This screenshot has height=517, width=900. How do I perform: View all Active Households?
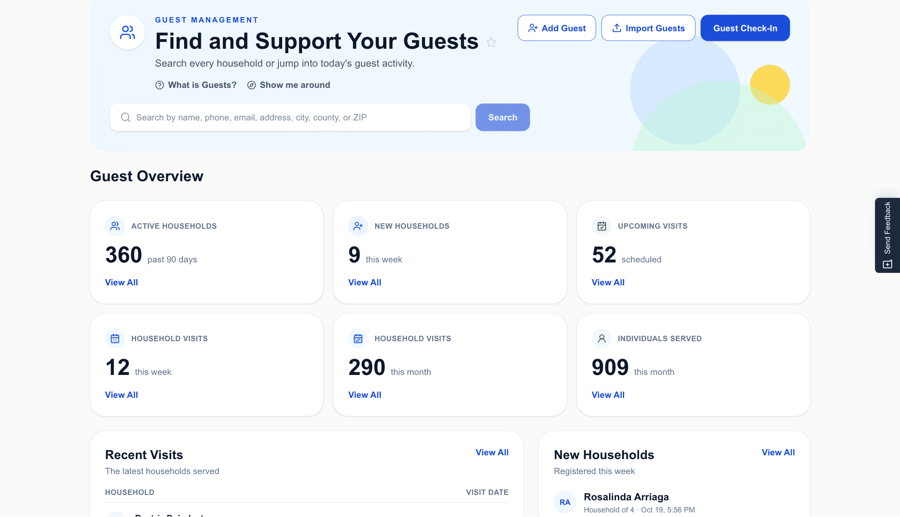(x=121, y=282)
